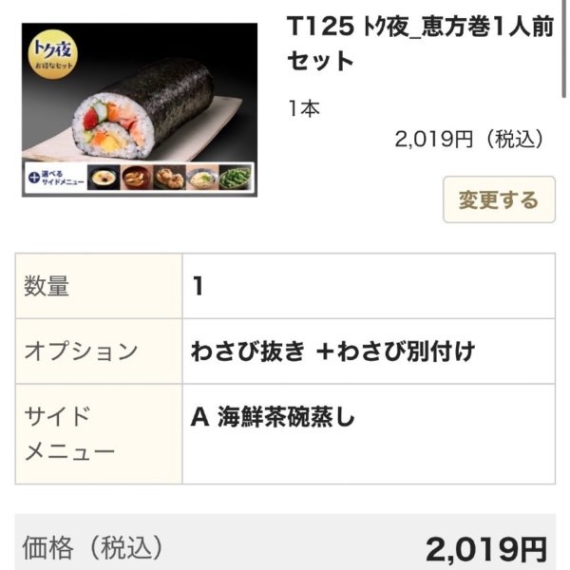Click the 数量 row label
This screenshot has height=570, width=570.
47,286
